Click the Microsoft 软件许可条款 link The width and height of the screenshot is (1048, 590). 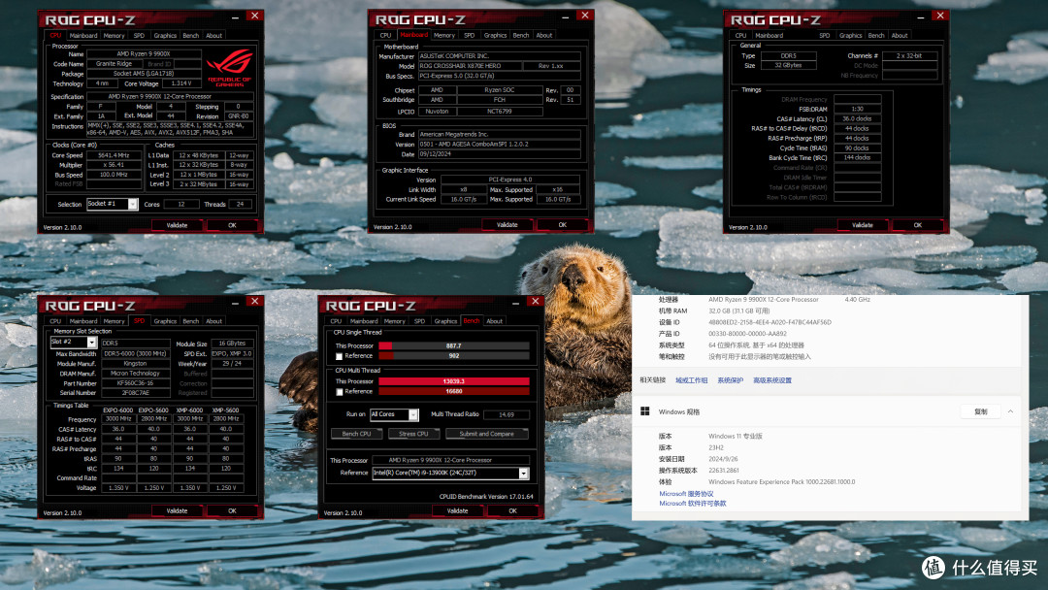693,502
